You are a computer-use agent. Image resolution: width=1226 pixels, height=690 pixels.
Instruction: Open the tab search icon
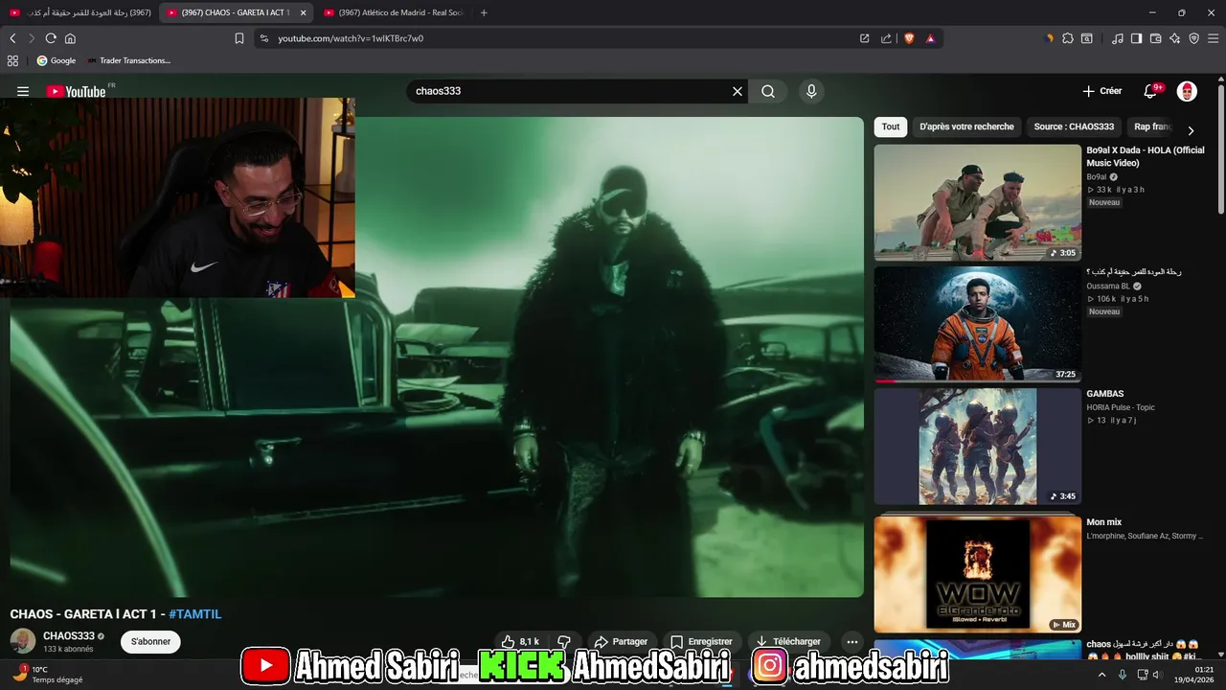(1087, 38)
